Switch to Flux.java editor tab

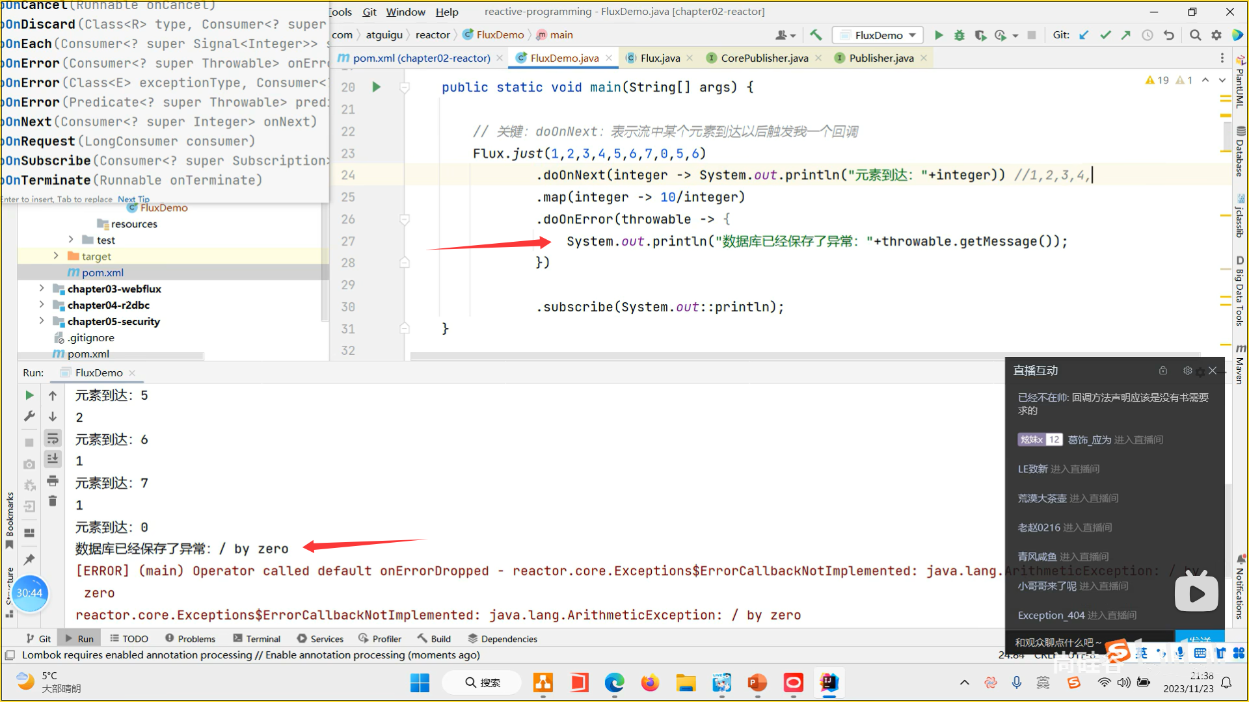[660, 58]
